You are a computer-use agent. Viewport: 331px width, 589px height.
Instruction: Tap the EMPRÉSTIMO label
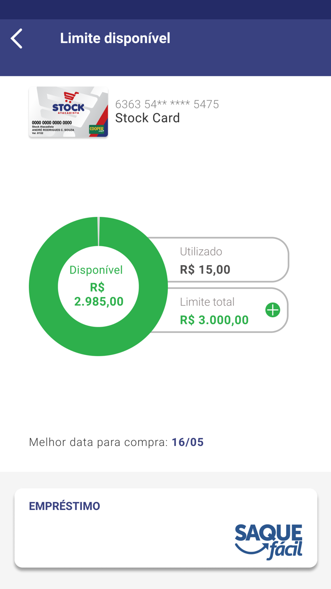(65, 506)
